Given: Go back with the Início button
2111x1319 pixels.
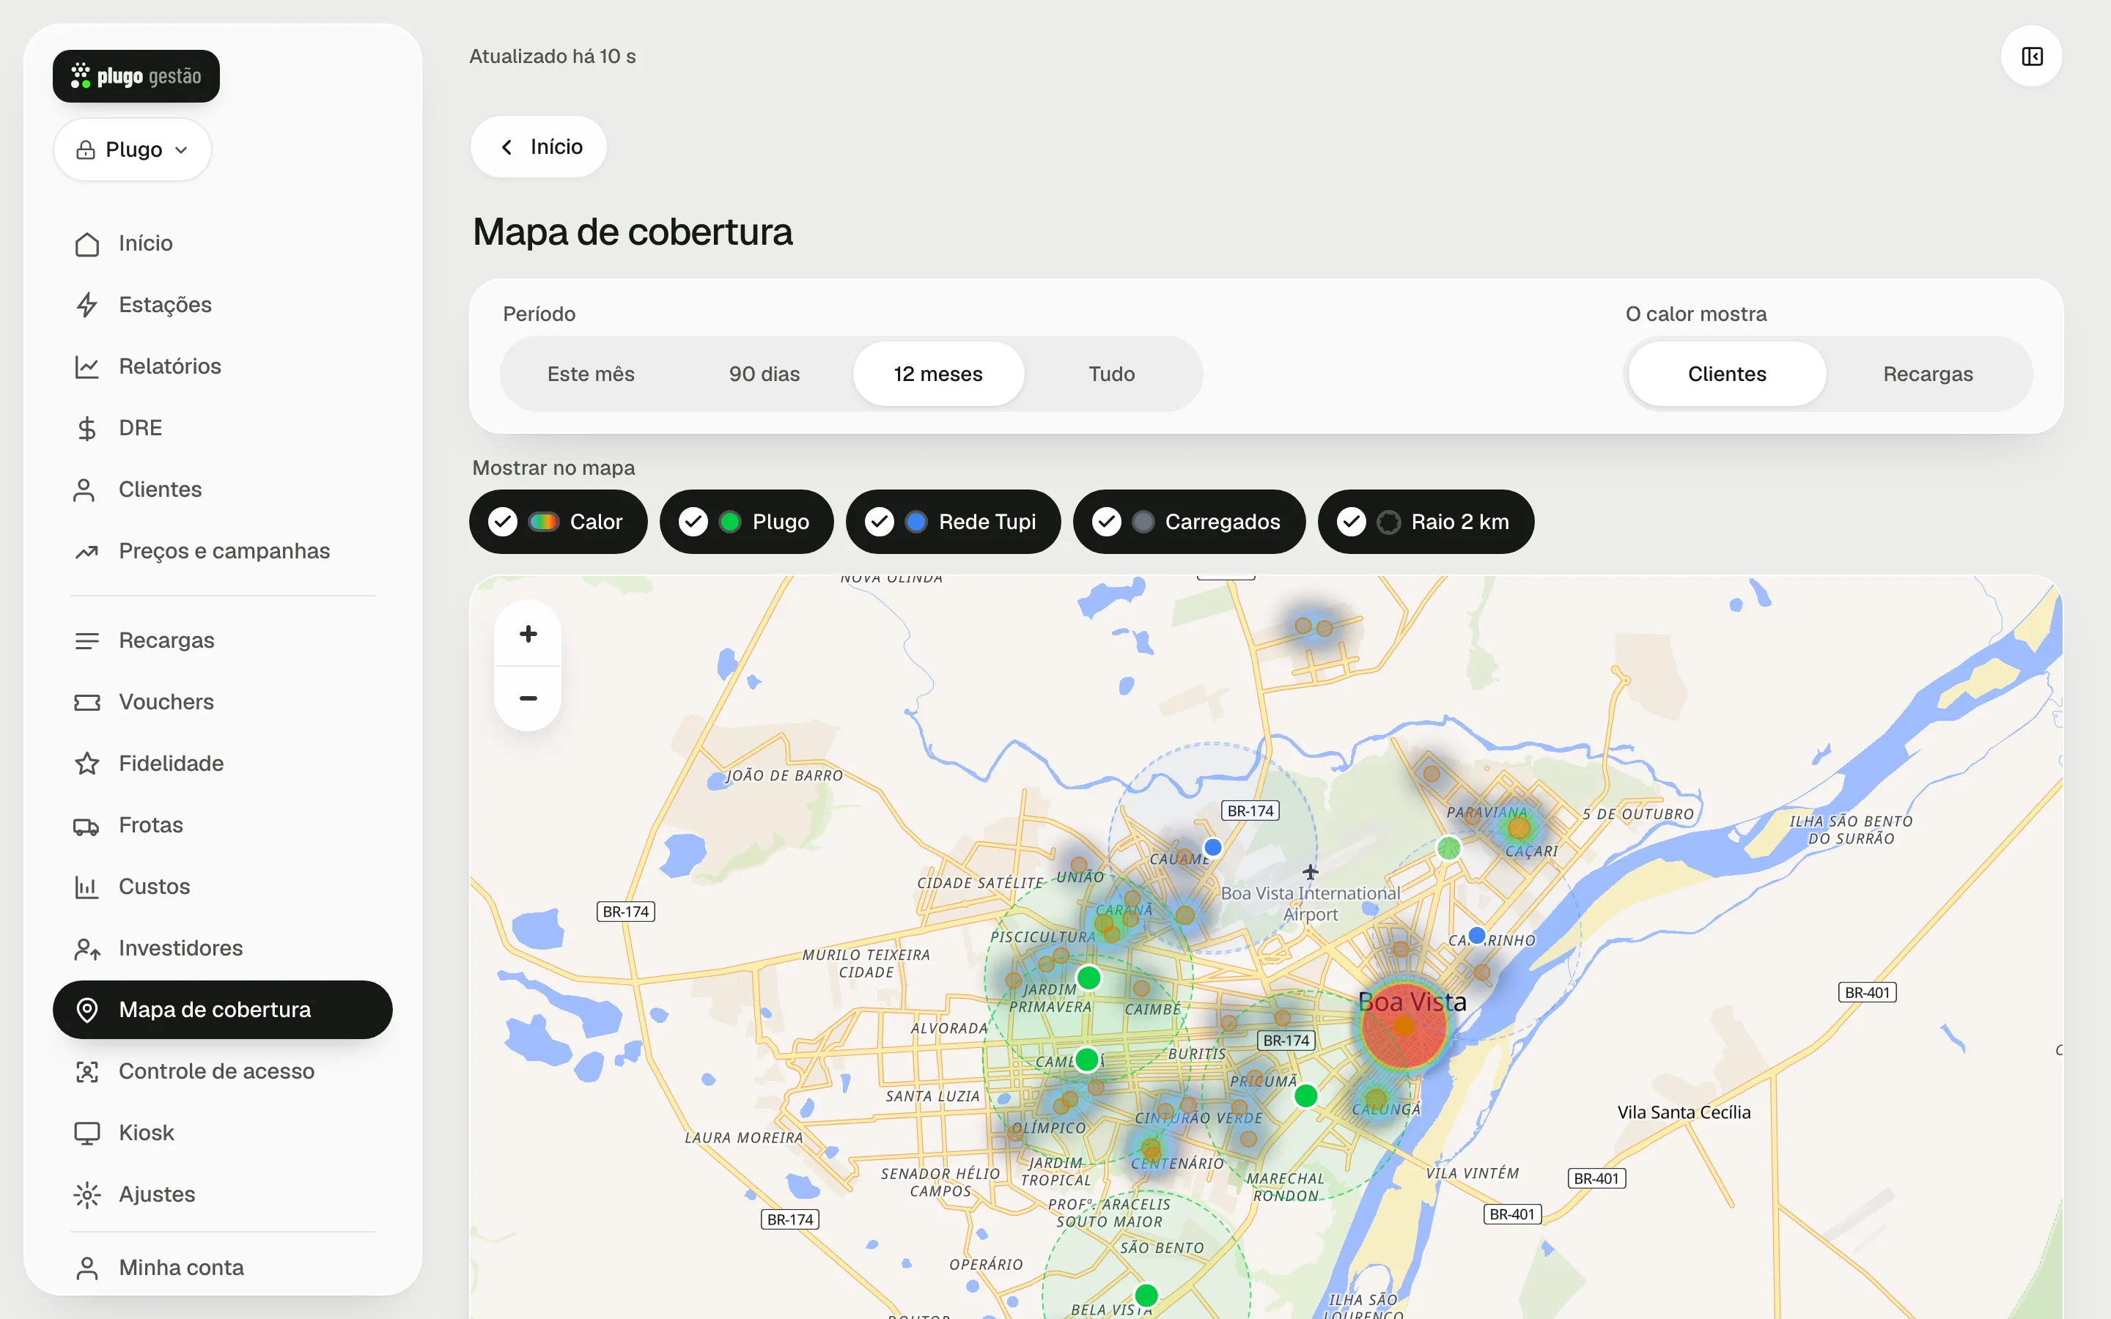Looking at the screenshot, I should (538, 147).
